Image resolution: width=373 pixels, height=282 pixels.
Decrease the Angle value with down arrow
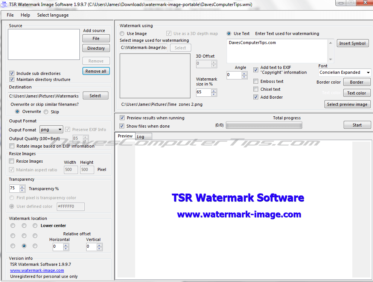(x=244, y=77)
